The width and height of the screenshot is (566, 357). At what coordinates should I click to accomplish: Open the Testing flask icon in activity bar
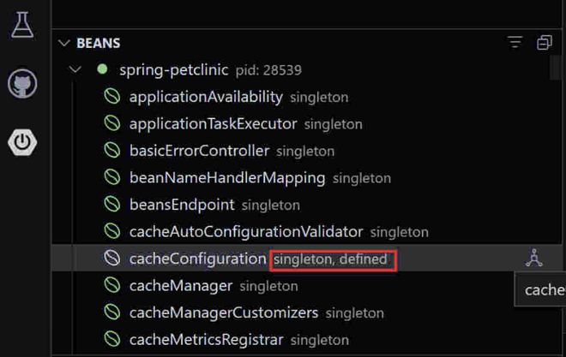click(x=22, y=25)
